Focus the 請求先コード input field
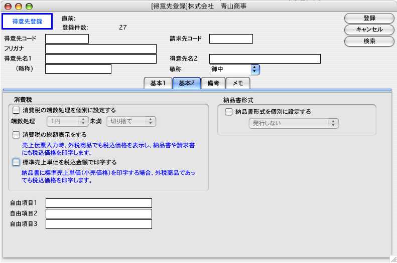The width and height of the screenshot is (397, 263). (231, 39)
